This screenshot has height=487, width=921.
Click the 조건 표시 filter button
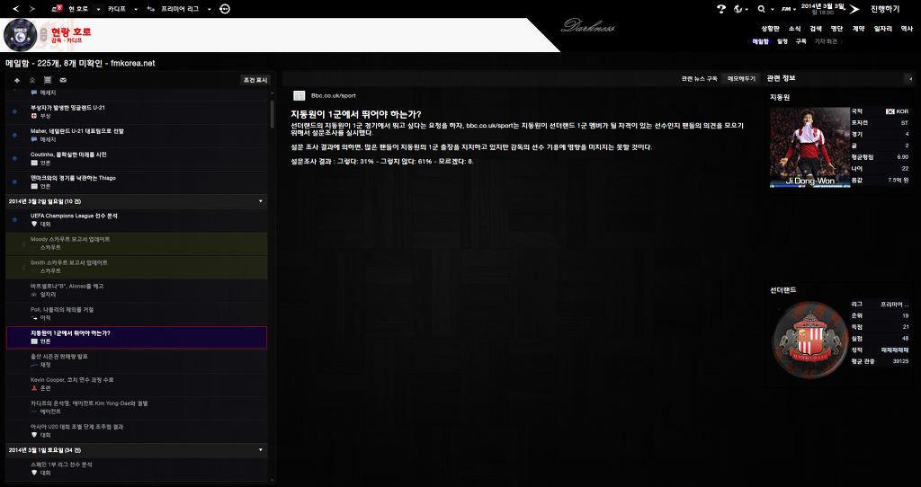coord(255,80)
